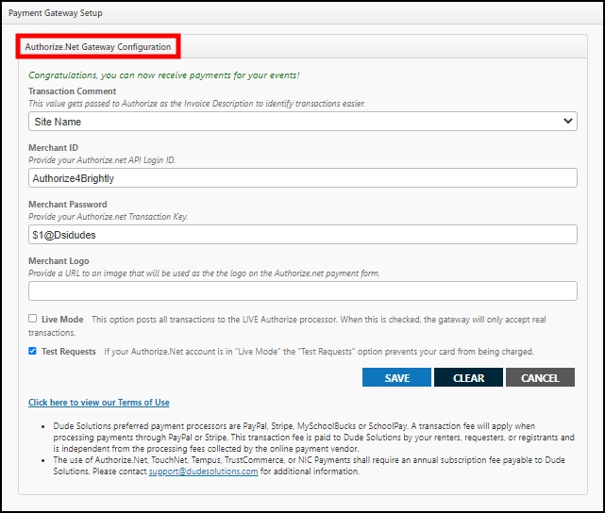The width and height of the screenshot is (605, 513).
Task: Click the empty Merchant Logo URL field
Action: click(x=302, y=291)
